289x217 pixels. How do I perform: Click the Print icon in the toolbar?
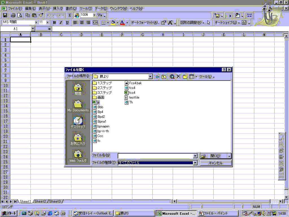13,15
